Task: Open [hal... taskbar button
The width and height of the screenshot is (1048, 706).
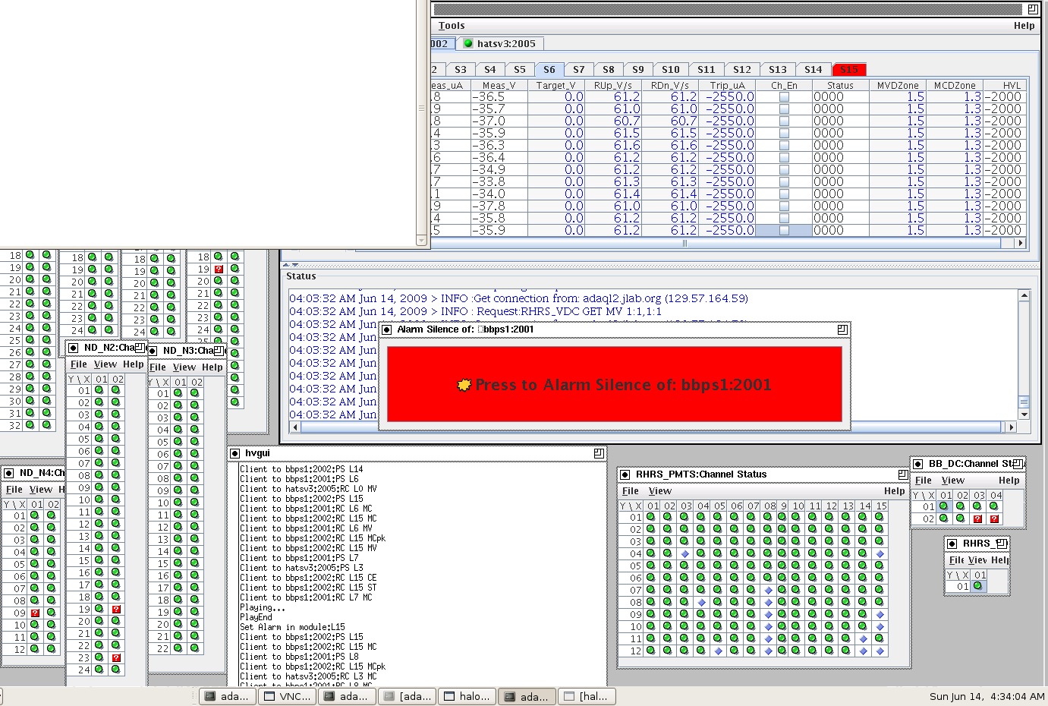Action: pos(587,696)
